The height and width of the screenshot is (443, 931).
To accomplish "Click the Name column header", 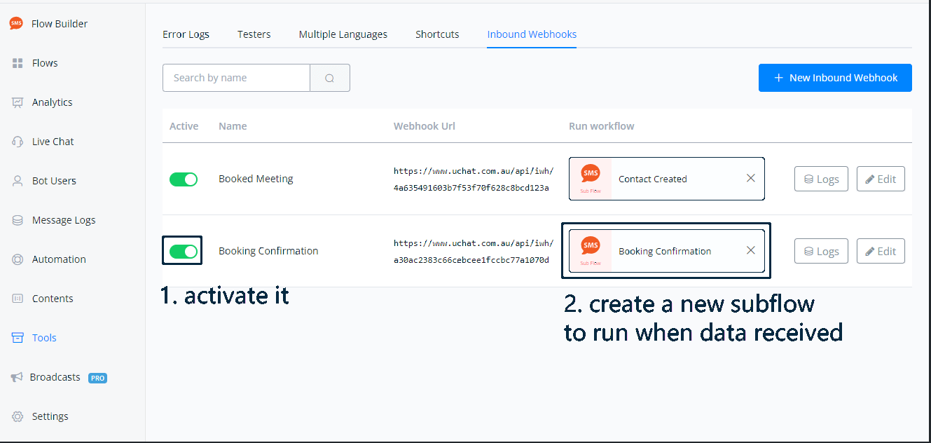I will click(x=233, y=126).
